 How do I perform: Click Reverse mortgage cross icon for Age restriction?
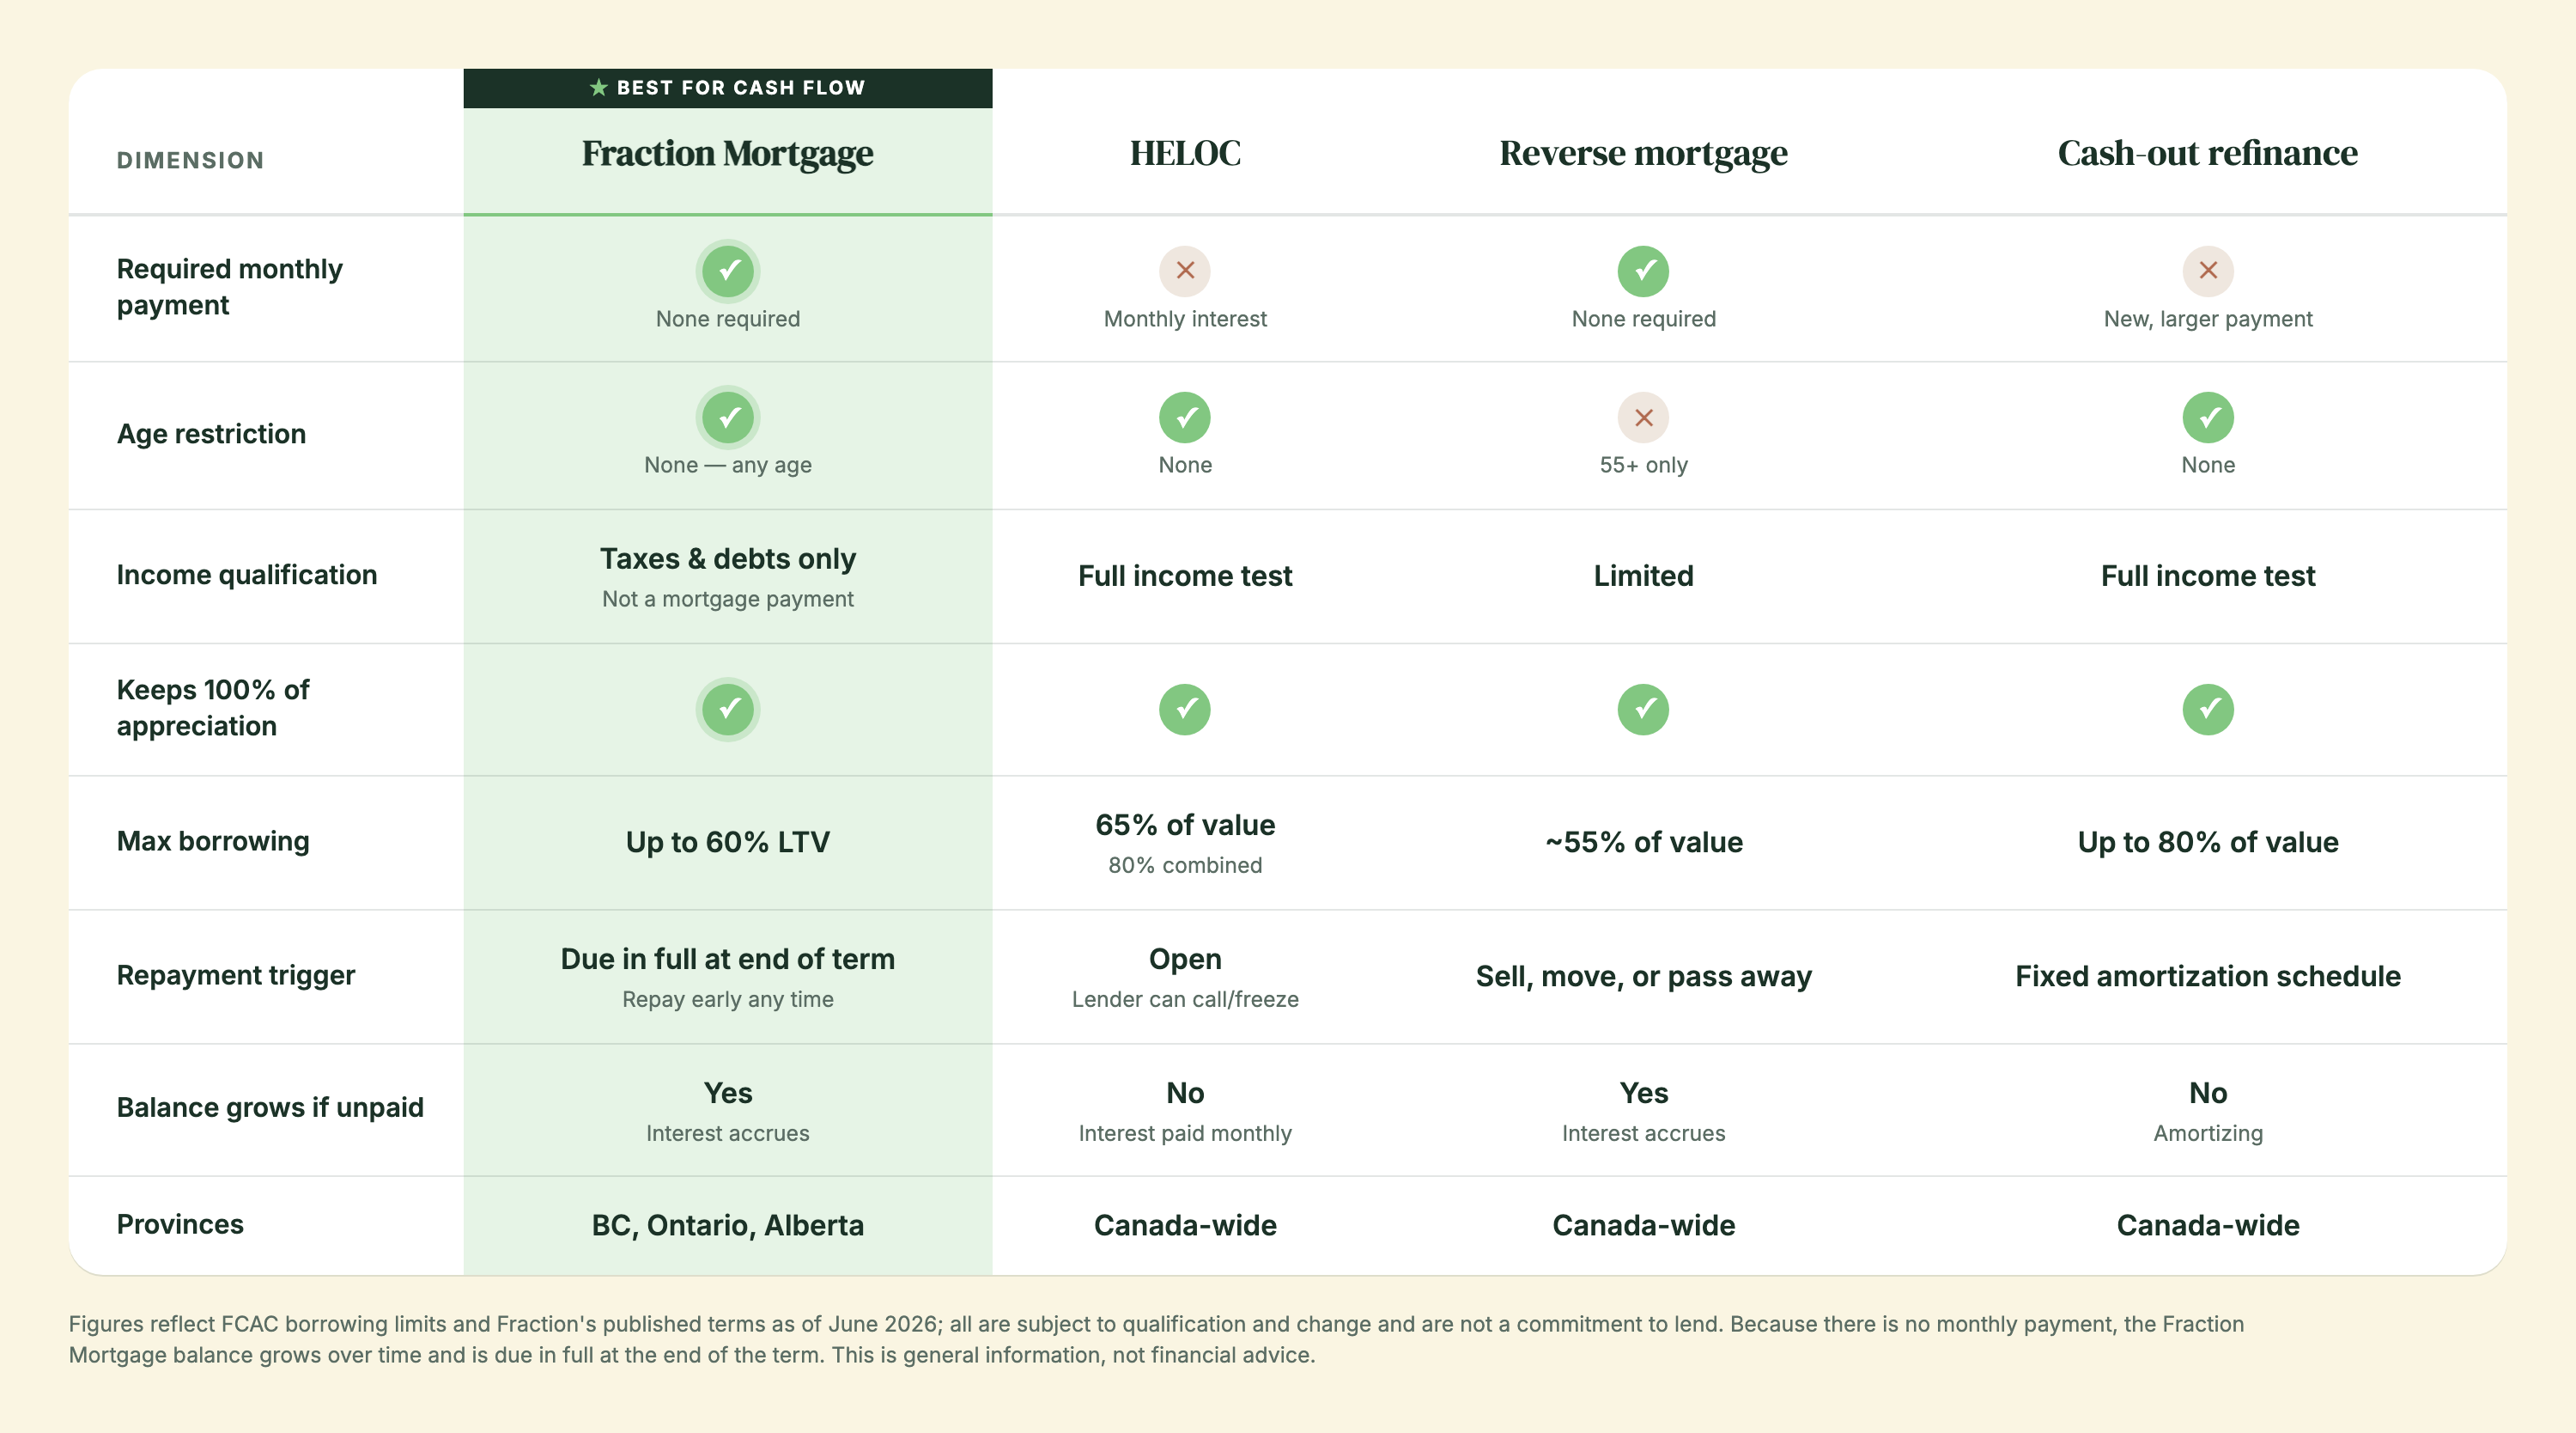click(x=1643, y=418)
